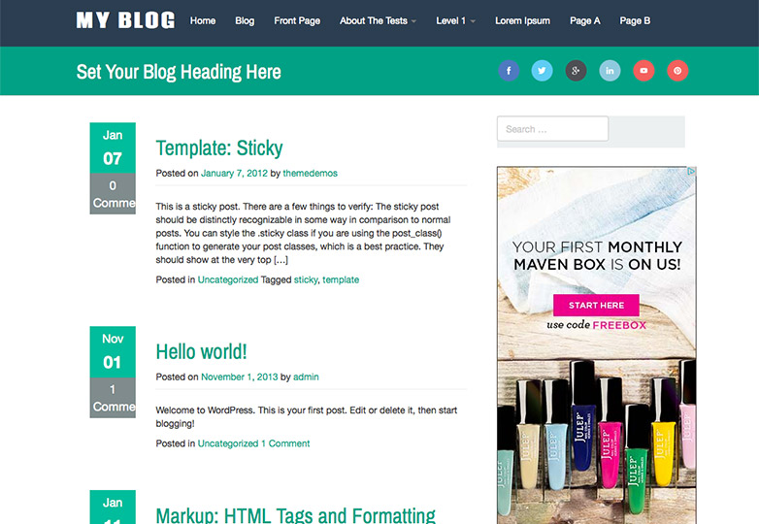759x524 pixels.
Task: Click the Set Your Blog Heading Here text
Action: click(179, 72)
